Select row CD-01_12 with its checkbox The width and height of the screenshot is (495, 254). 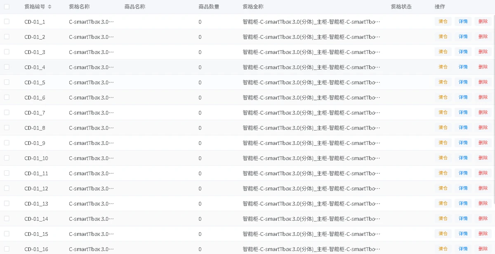coord(7,188)
